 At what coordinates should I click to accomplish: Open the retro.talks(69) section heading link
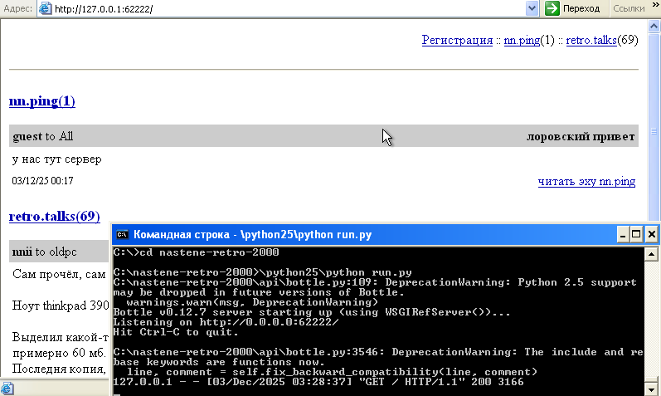click(54, 217)
